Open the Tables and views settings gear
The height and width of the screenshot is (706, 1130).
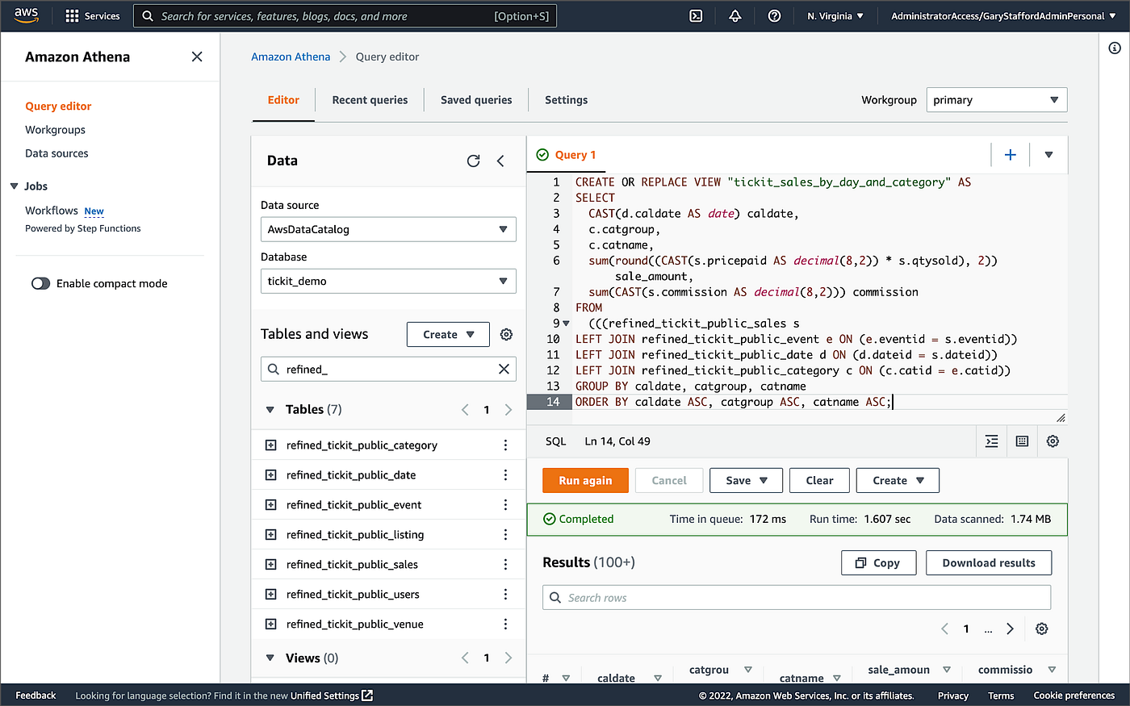point(506,333)
